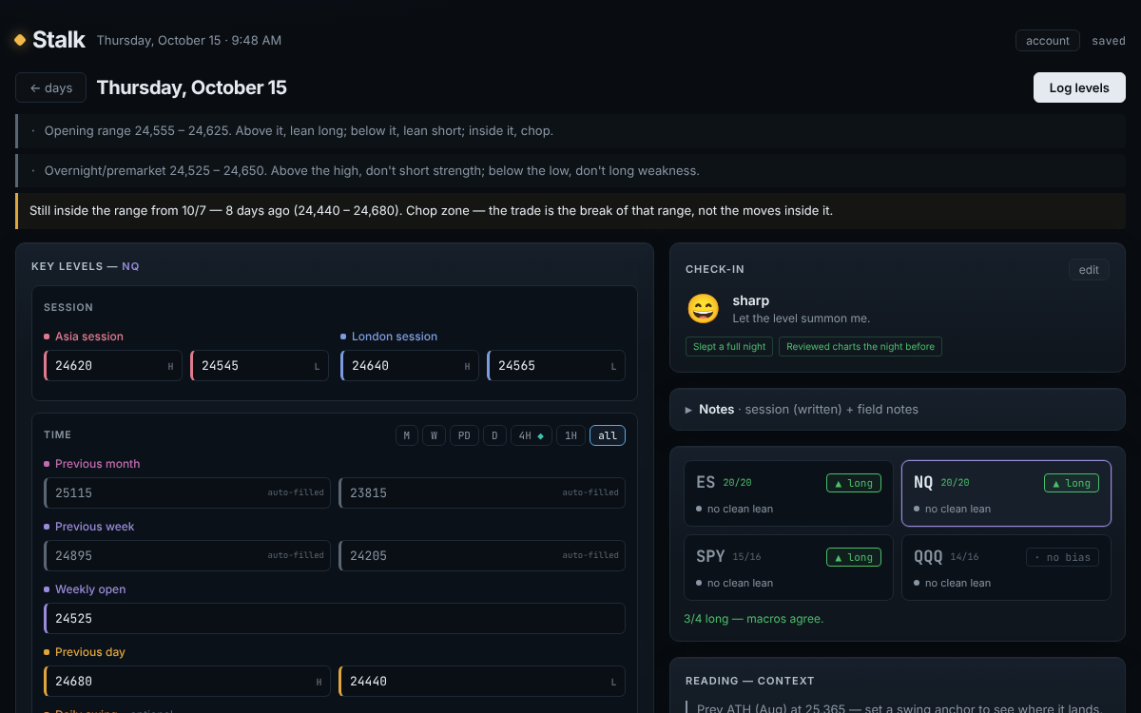The height and width of the screenshot is (713, 1141).
Task: Click the Asia session high field 24620
Action: [113, 366]
